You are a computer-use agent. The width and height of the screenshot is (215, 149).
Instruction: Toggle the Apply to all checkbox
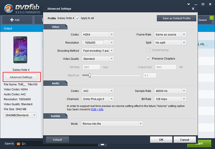coord(77,18)
